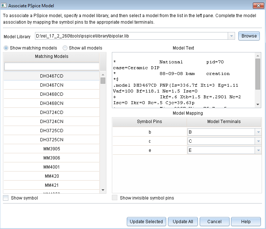266x229 pixels.
Task: Expand the model terminal dropdown for pin e
Action: coord(258,150)
